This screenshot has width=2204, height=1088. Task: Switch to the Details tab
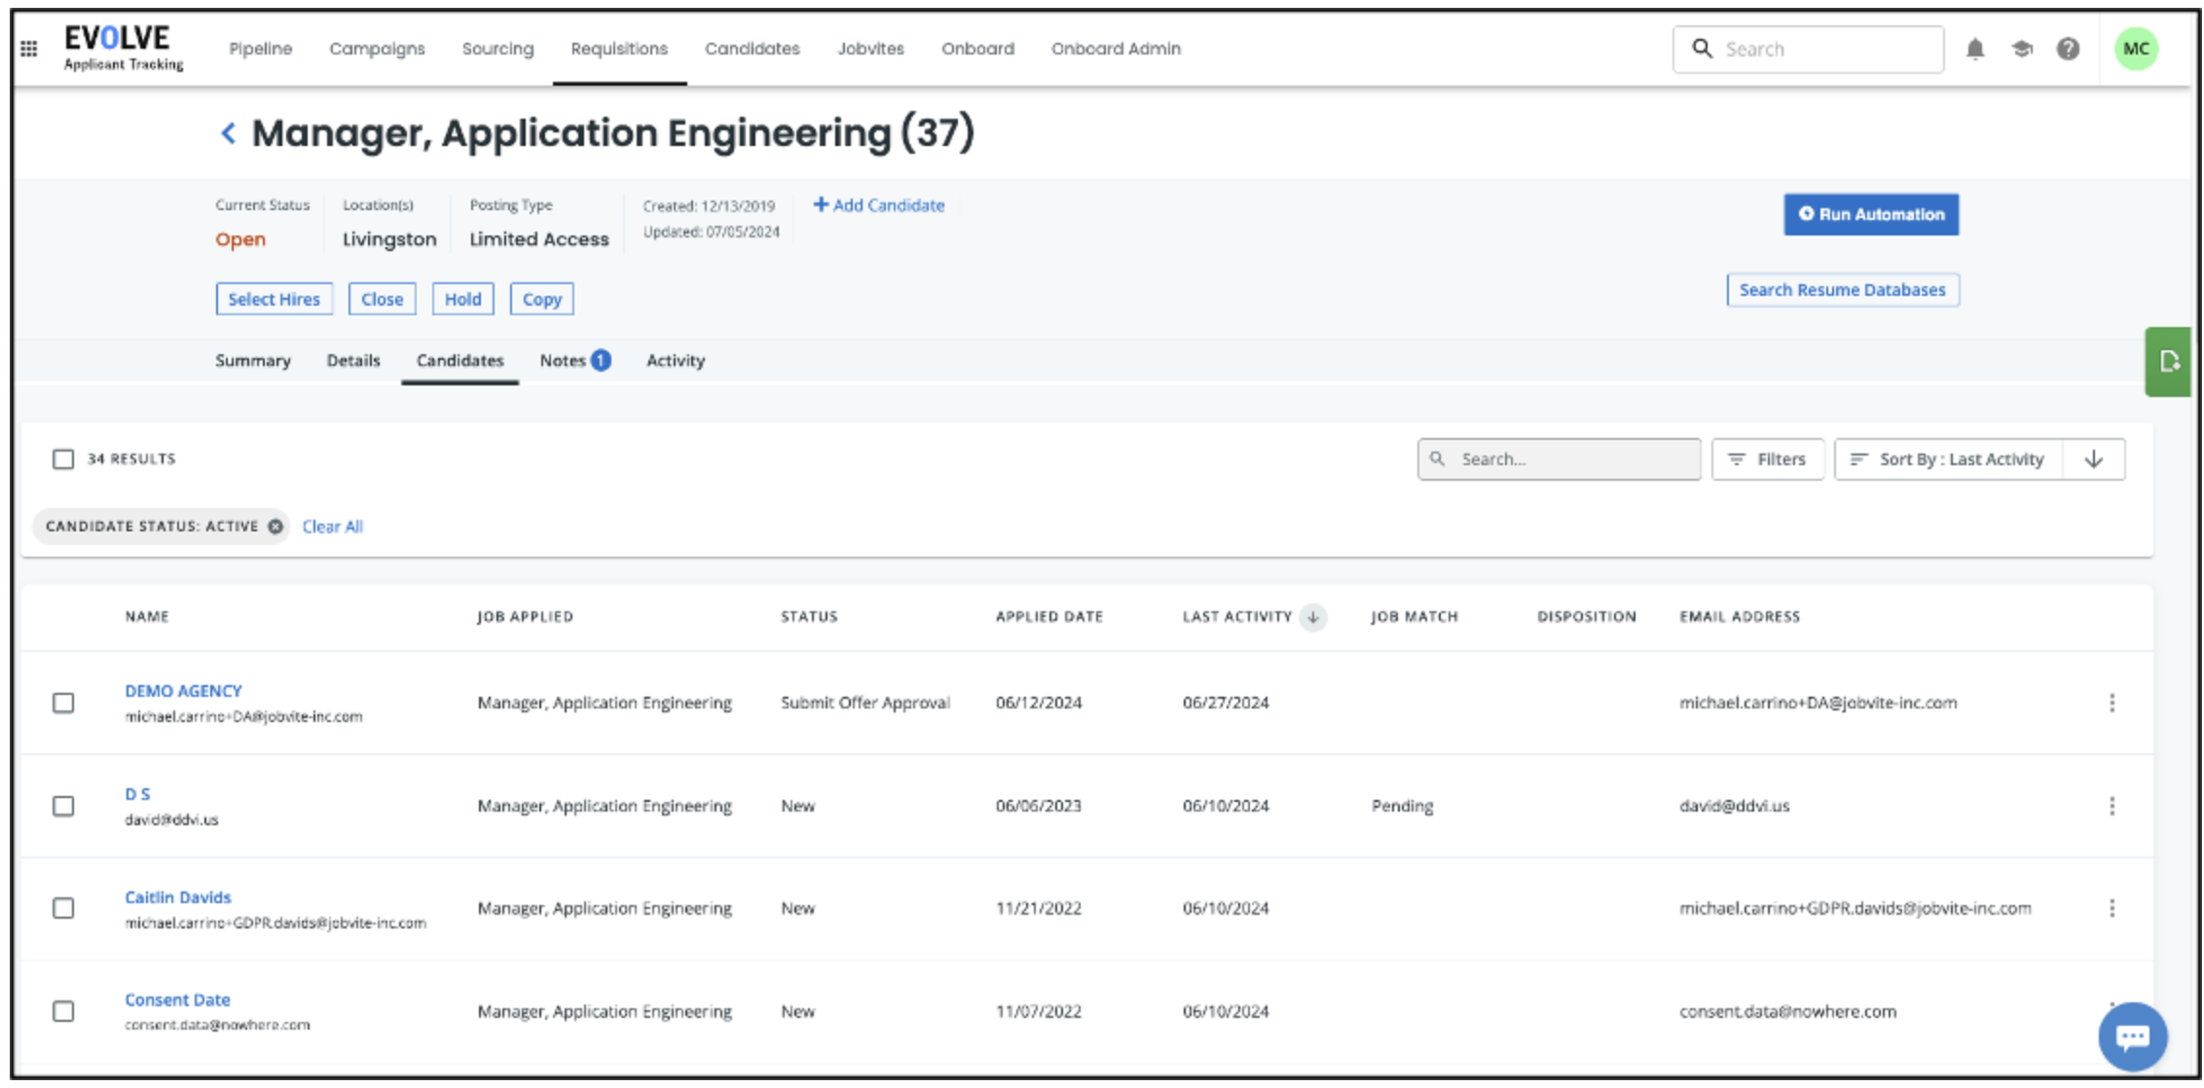pyautogui.click(x=353, y=361)
